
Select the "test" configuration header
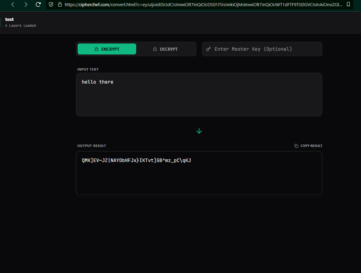point(9,19)
